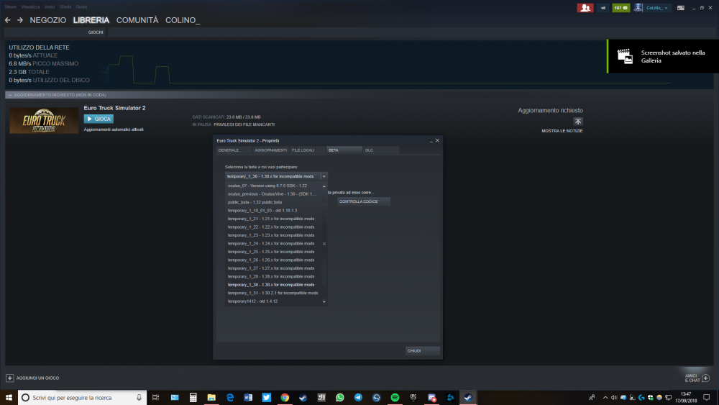Click the Cortana microphone icon

coord(139,398)
